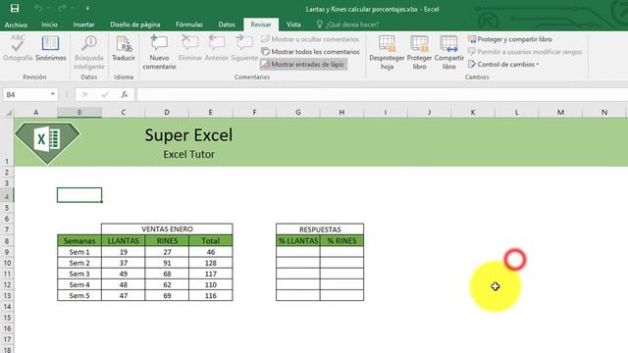Click Proteger y compartir libro
The height and width of the screenshot is (353, 628).
coord(510,39)
